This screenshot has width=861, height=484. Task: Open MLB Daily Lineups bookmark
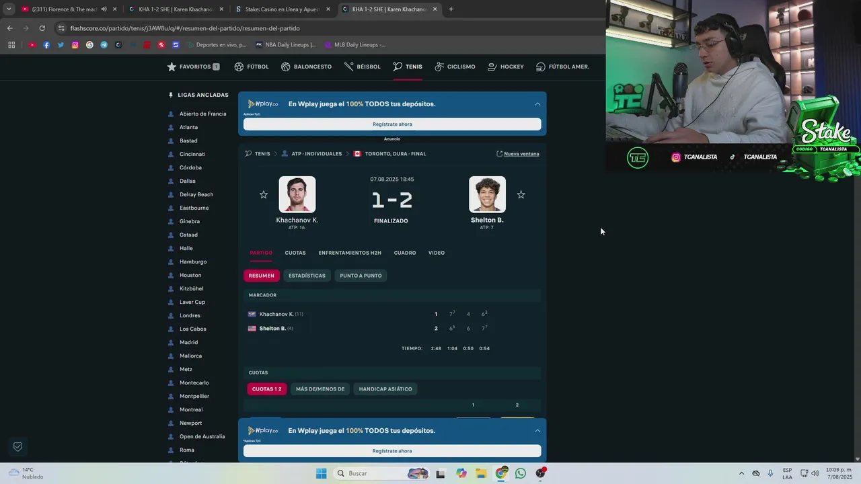355,45
